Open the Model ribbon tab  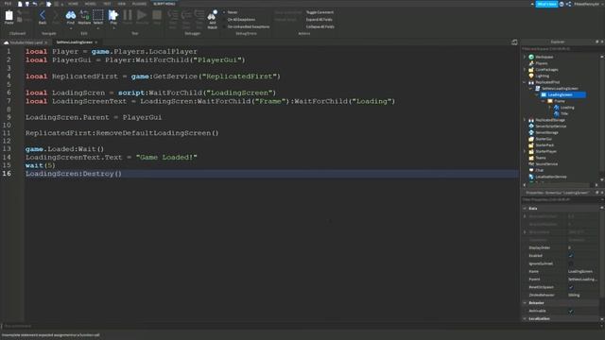[91, 4]
